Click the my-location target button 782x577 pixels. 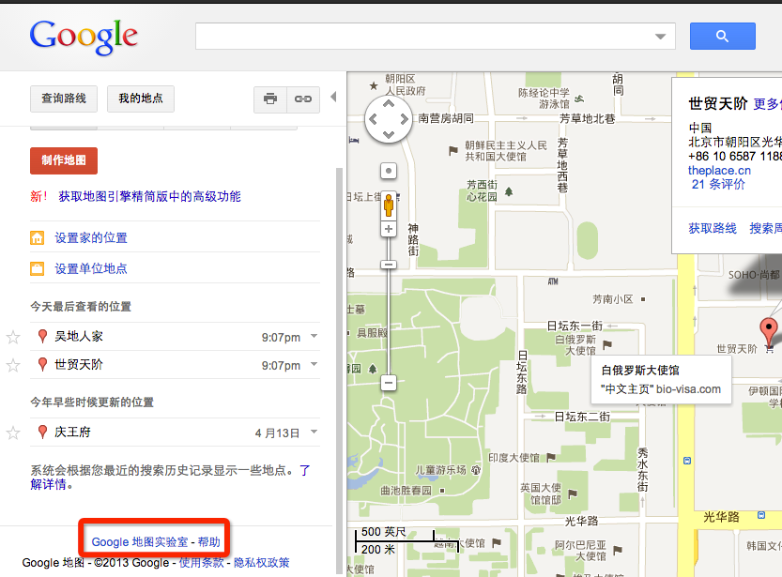coord(389,171)
